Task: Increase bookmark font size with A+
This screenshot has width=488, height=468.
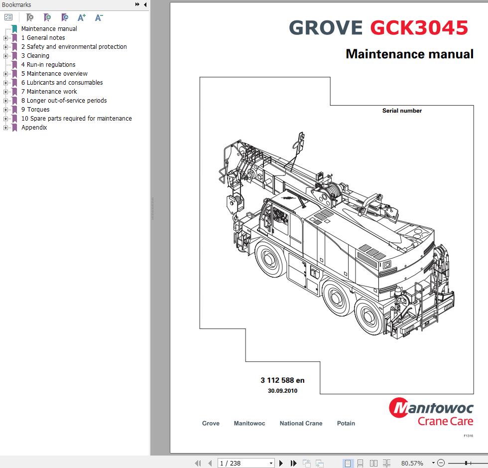Action: [82, 17]
